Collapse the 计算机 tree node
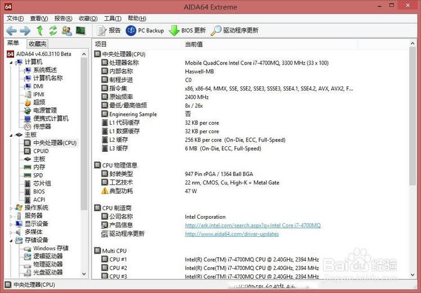This screenshot has width=421, height=293. pyautogui.click(x=11, y=62)
